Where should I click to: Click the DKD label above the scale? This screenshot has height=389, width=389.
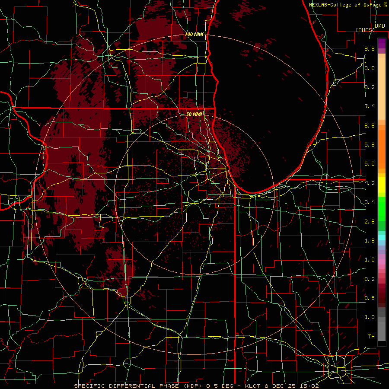pyautogui.click(x=379, y=26)
